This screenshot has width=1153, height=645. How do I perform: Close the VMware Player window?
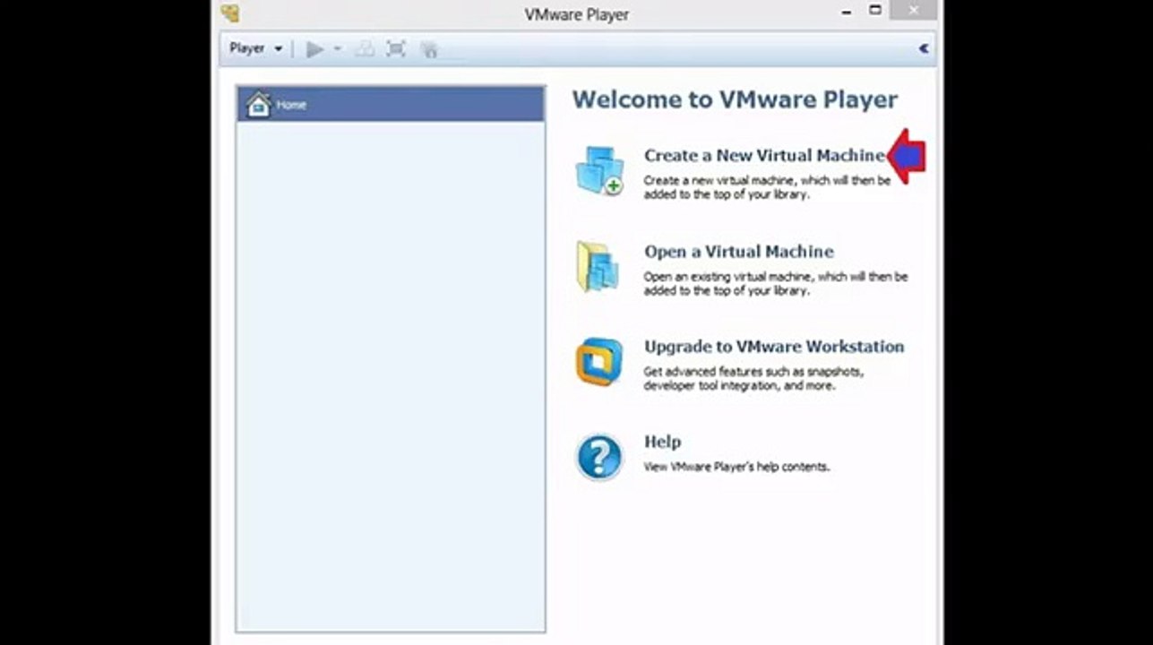tap(913, 11)
